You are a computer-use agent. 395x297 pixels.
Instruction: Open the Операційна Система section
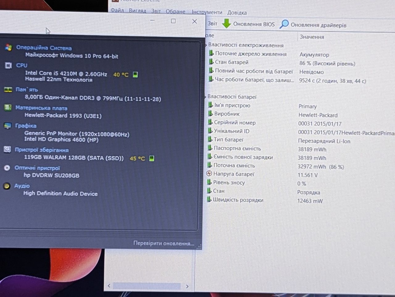44,48
